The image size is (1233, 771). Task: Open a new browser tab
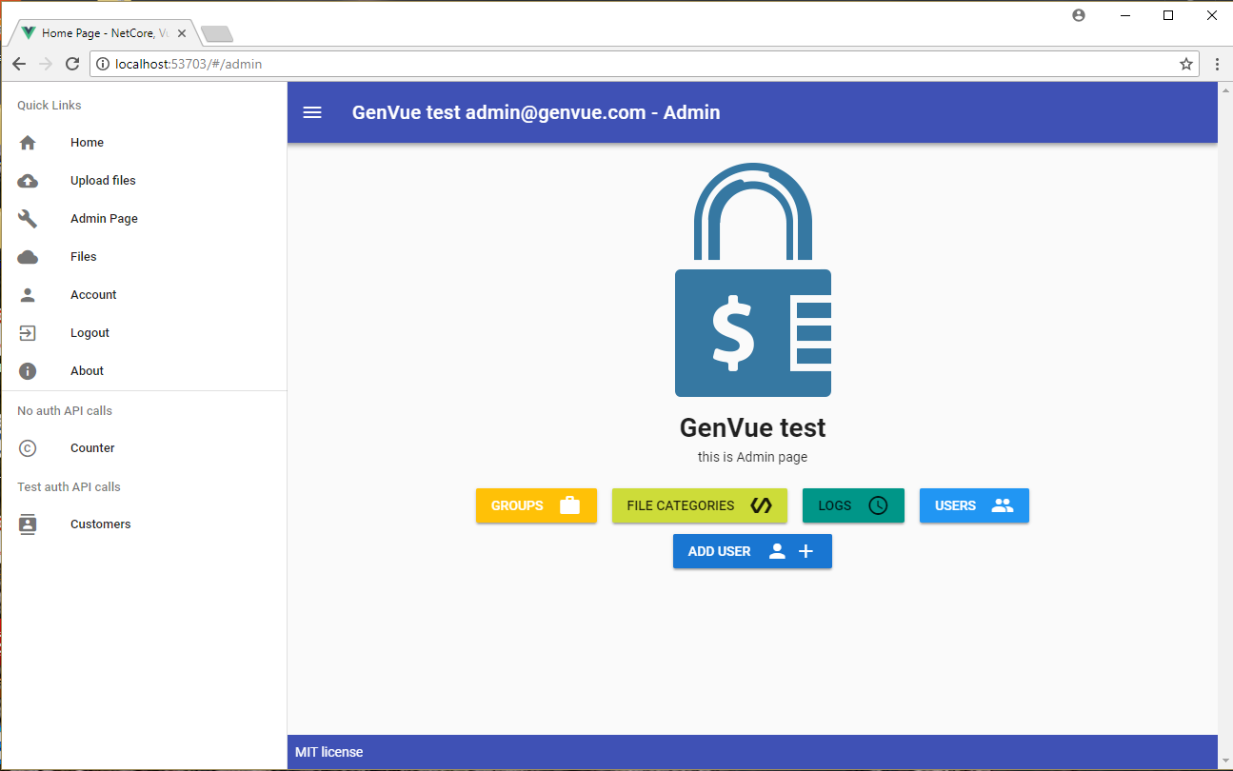[x=217, y=34]
